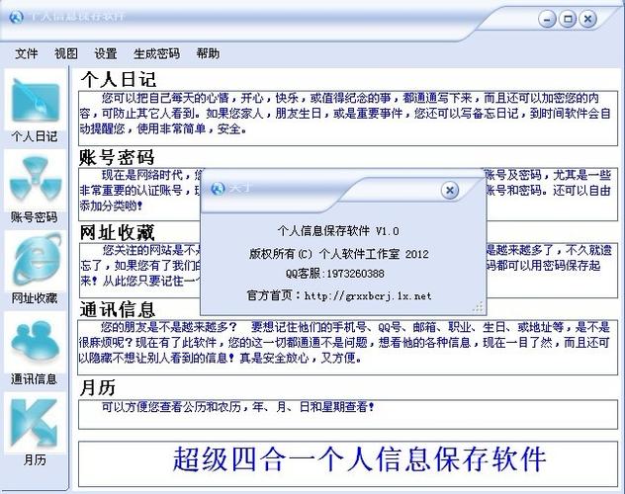Click the 个人日记 heading in main panel

[x=118, y=80]
